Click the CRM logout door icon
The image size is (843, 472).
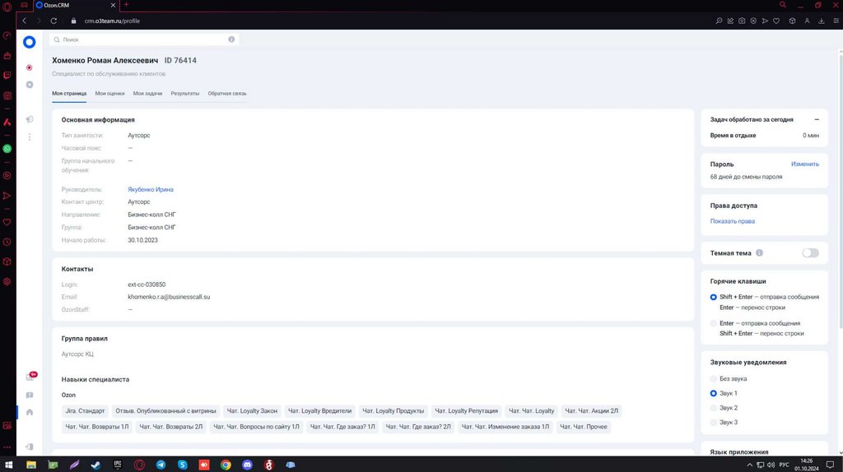(x=30, y=447)
